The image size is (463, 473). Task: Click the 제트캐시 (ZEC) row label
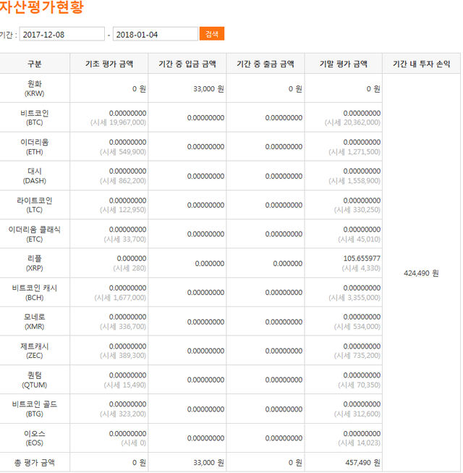(34, 351)
